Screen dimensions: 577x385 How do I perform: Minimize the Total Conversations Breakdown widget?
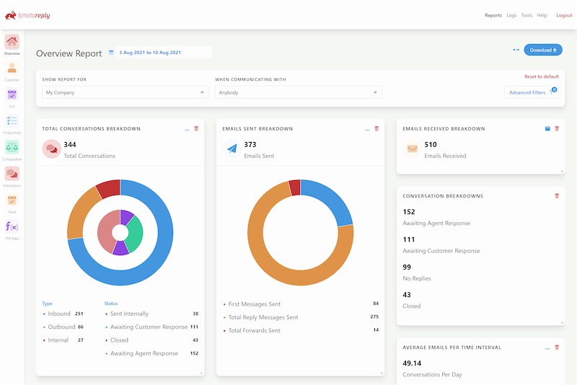(x=187, y=130)
